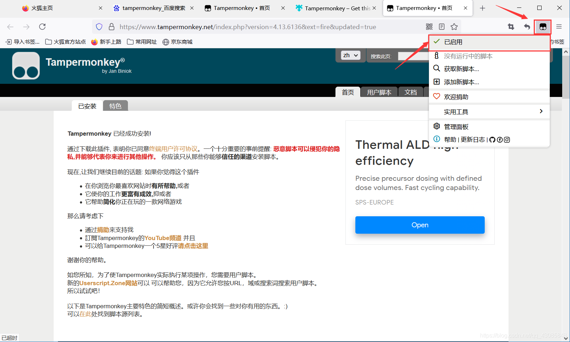Click the blue Open ad button
The height and width of the screenshot is (342, 570).
coord(420,225)
